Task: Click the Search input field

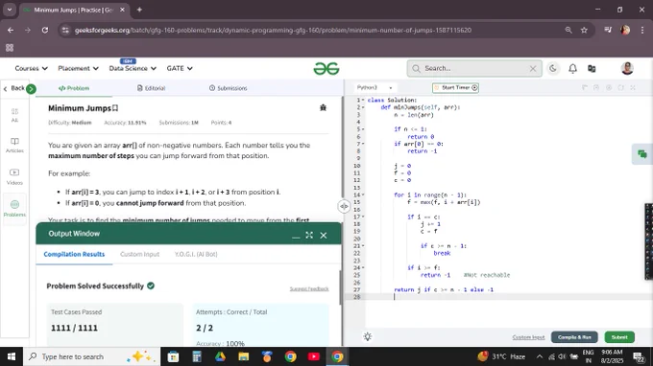Action: point(474,69)
